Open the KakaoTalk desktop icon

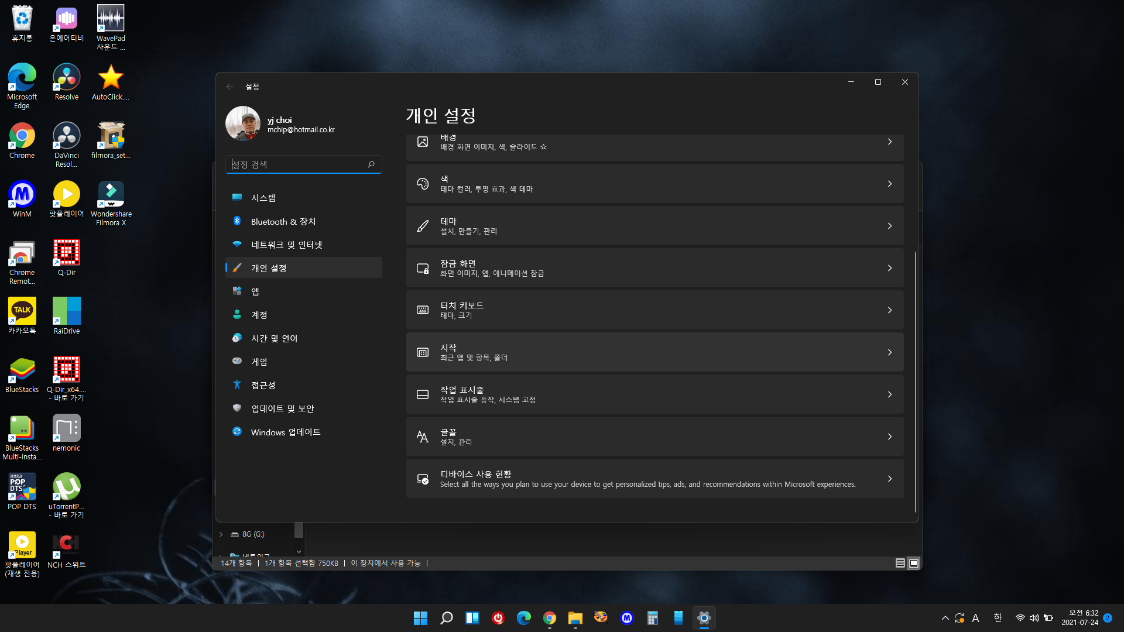[22, 311]
